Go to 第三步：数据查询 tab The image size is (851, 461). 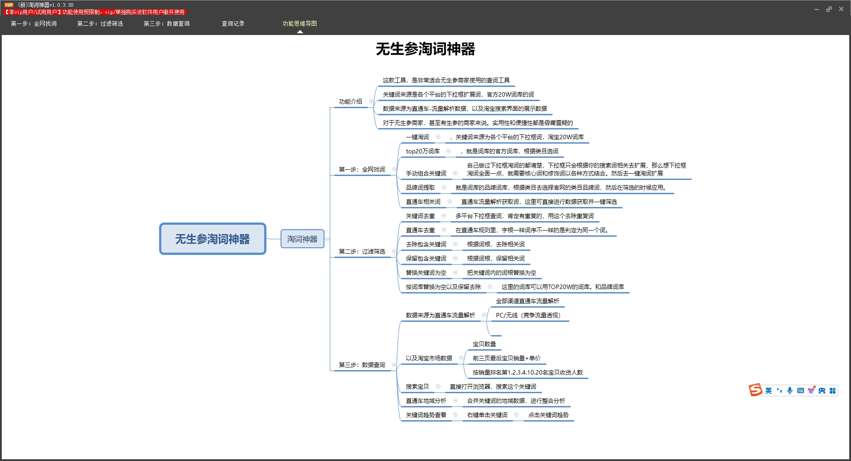click(167, 23)
